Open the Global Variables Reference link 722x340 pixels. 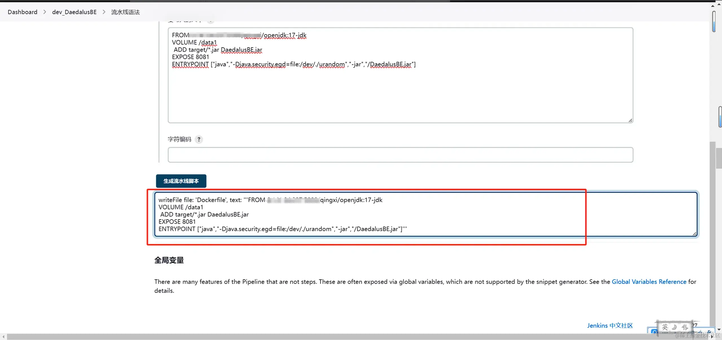[649, 282]
